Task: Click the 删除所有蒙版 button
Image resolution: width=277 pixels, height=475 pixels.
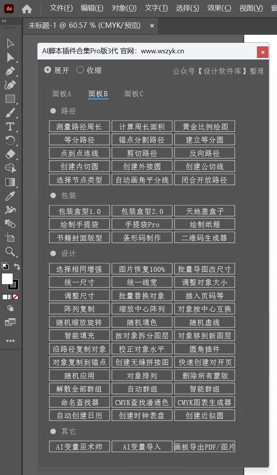Action: click(204, 376)
